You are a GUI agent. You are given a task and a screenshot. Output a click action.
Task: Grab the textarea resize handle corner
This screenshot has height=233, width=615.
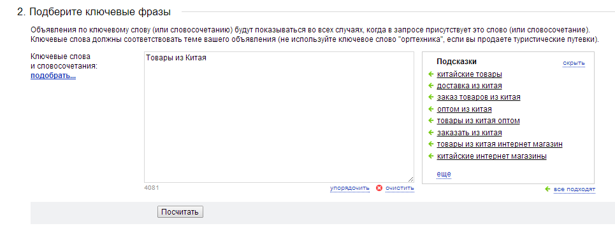coord(410,179)
